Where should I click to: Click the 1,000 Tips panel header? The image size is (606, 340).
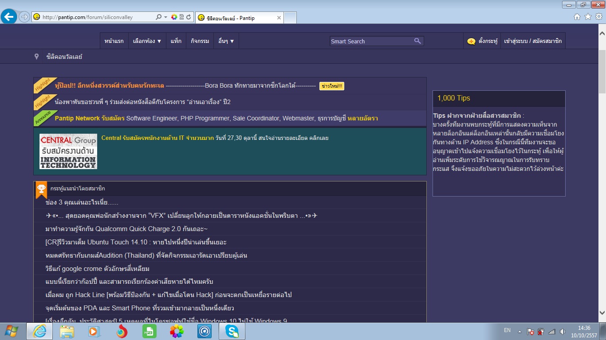pyautogui.click(x=499, y=98)
